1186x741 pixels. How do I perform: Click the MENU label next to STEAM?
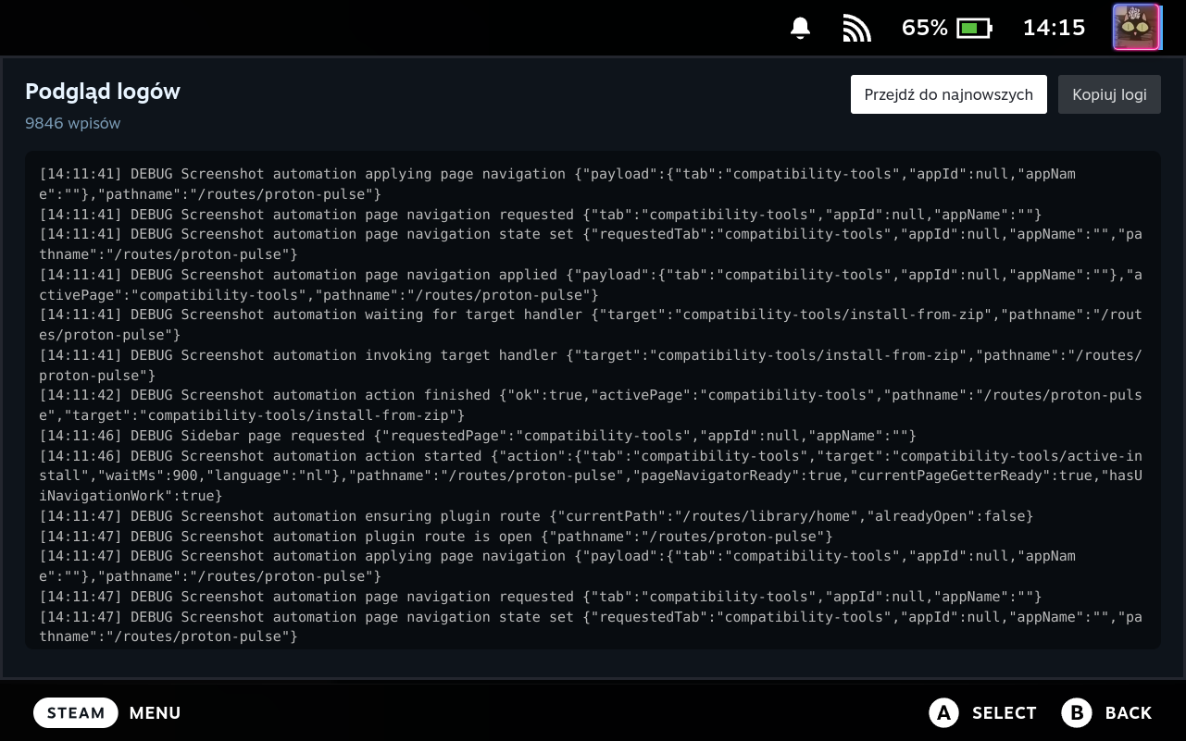coord(155,712)
